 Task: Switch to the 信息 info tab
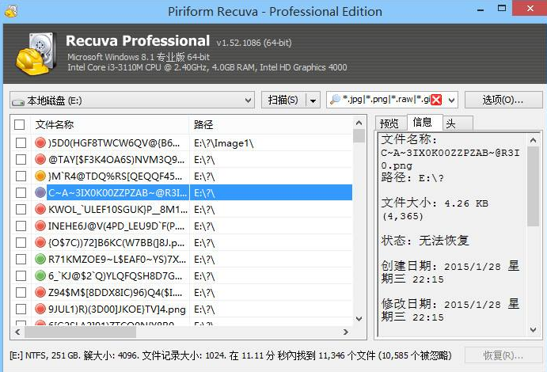coord(423,122)
